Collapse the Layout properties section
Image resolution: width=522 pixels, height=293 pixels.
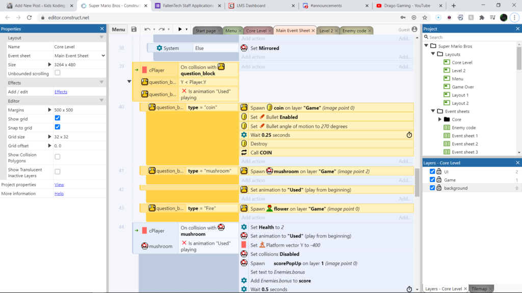coord(101,38)
